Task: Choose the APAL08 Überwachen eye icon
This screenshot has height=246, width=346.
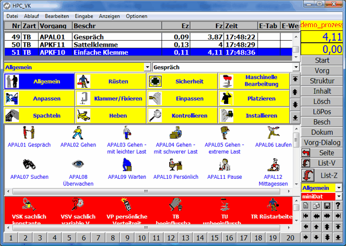Action: pyautogui.click(x=78, y=165)
